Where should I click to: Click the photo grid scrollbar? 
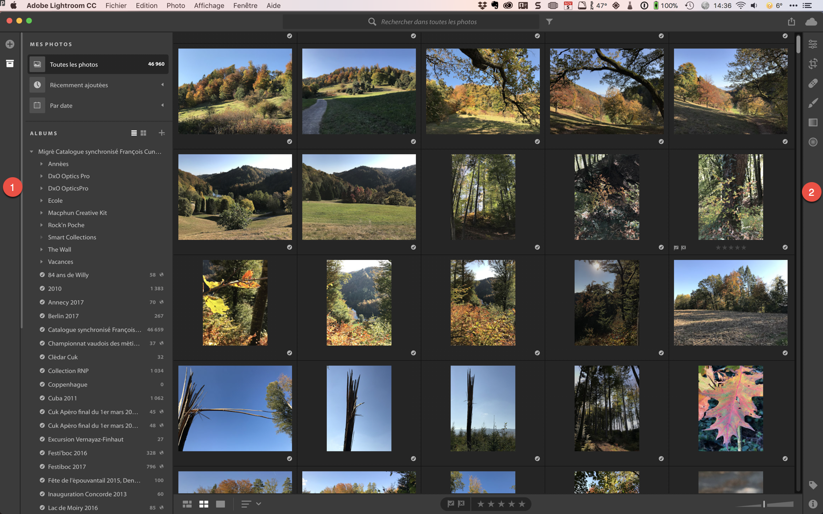[798, 44]
